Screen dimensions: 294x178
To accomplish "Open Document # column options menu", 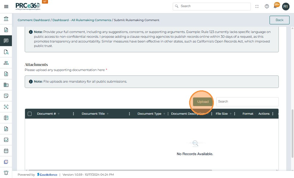I will click(x=73, y=114).
